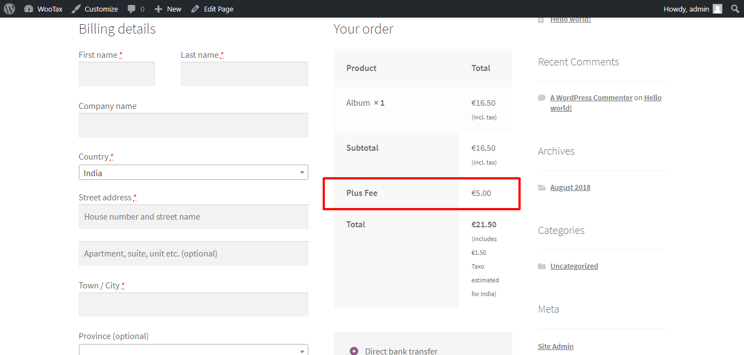Click the WordPress logo in the admin bar

coord(9,8)
